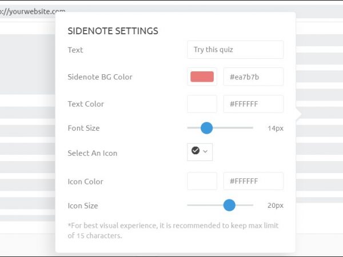Open the Text Color white swatch

point(202,104)
